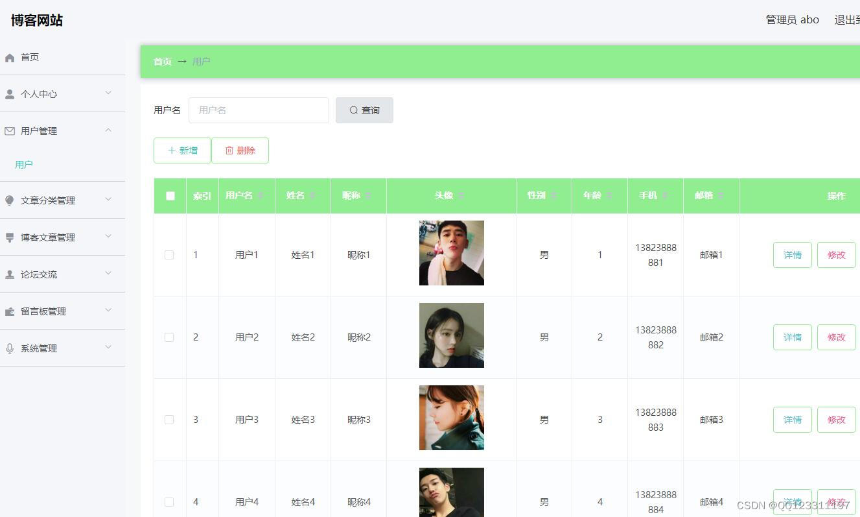Sort by the 手机 column sort arrows
The height and width of the screenshot is (517, 860).
[x=665, y=196]
